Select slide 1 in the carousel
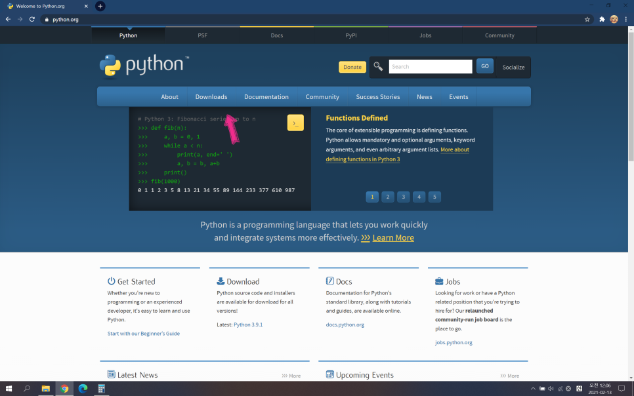The image size is (634, 396). [372, 197]
